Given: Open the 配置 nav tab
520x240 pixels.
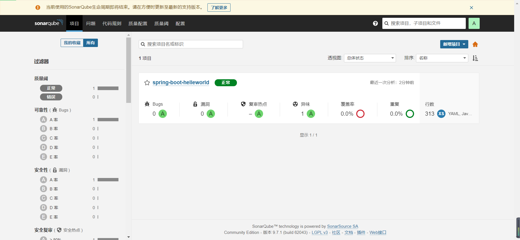Looking at the screenshot, I should pos(180,23).
